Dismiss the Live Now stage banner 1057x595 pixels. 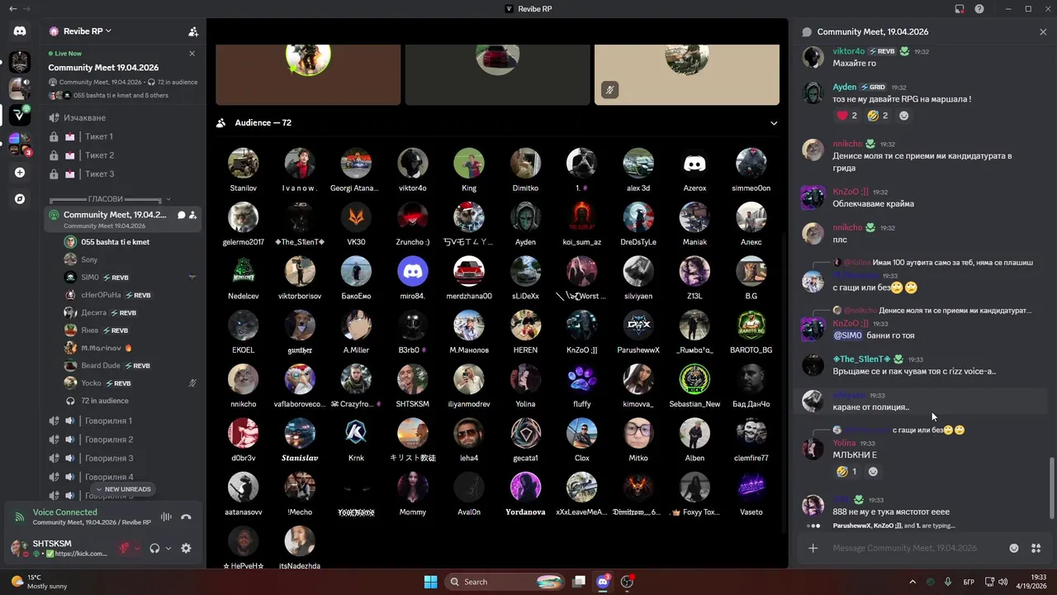click(x=192, y=54)
